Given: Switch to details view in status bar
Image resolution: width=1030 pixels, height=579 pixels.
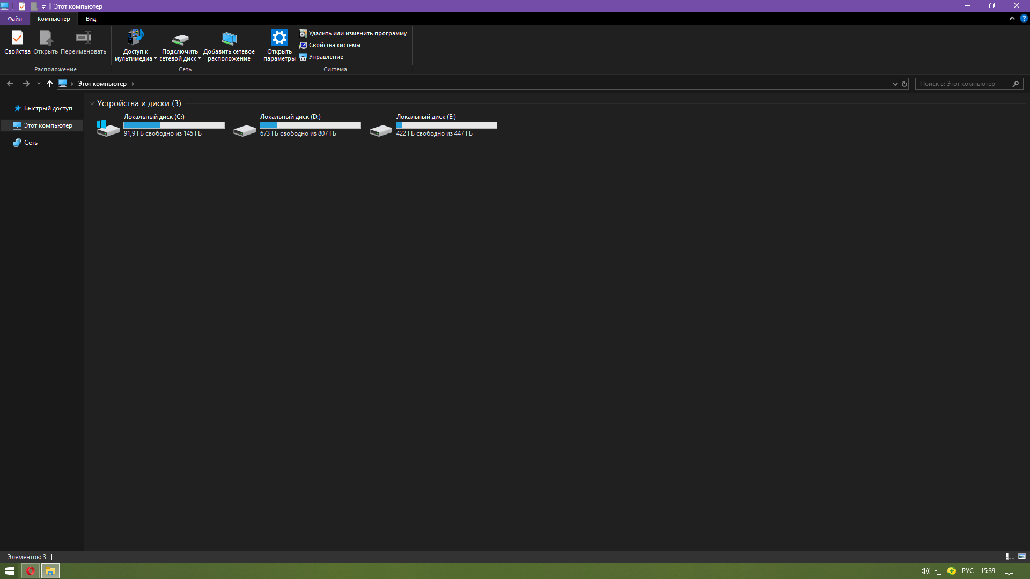Looking at the screenshot, I should tap(1010, 556).
